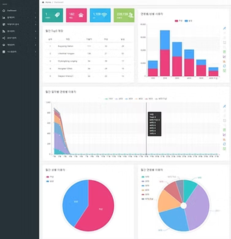Screen dimensions: 231x239
Task: Click teal legend swatch in age pie chart
Action: click(x=143, y=177)
